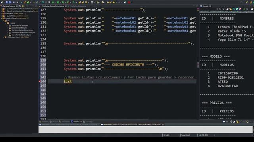Click the Clear Console eraser icon
The width and height of the screenshot is (254, 142).
227,9
